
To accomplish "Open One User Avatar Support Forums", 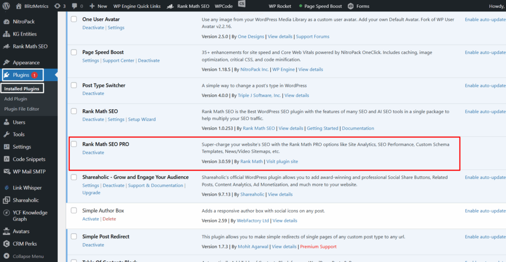I will (313, 37).
